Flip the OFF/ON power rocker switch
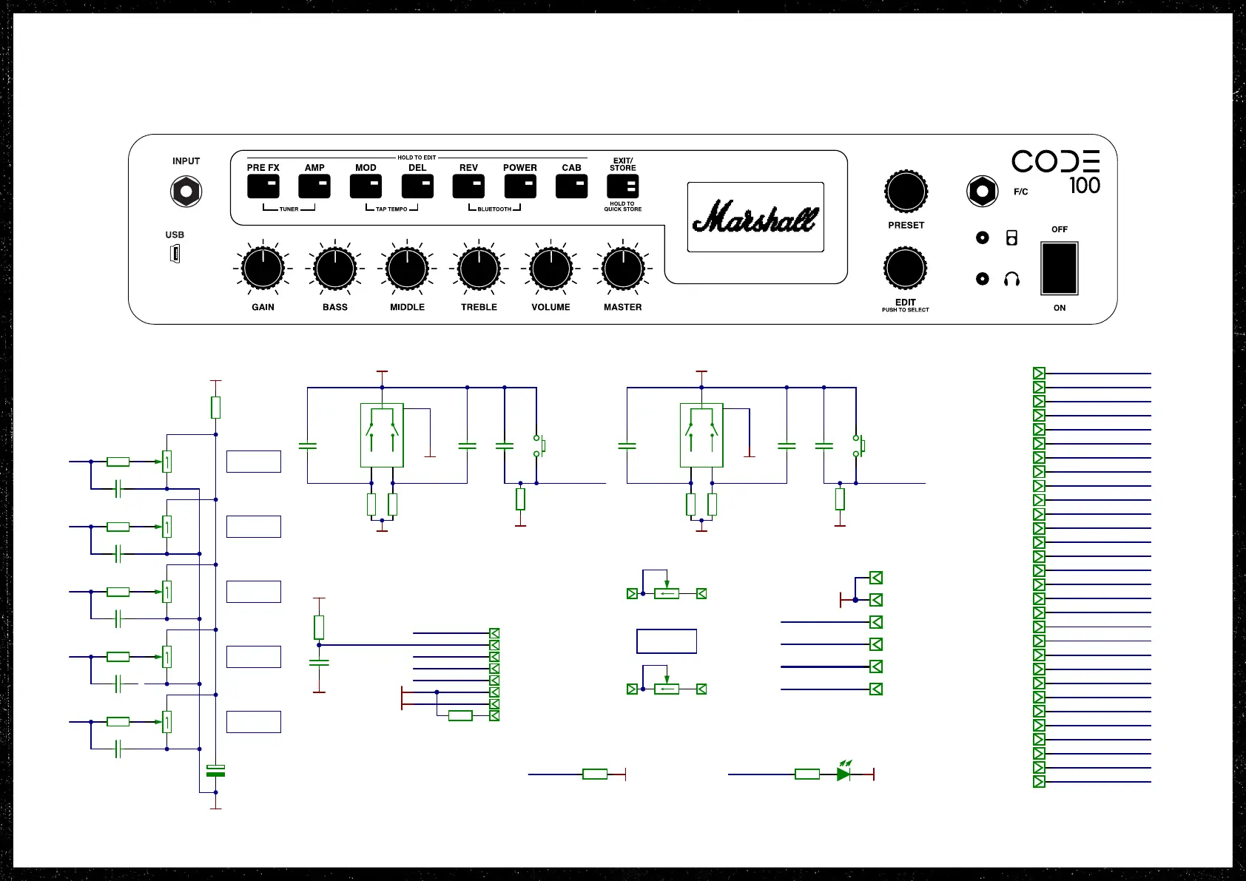Viewport: 1246px width, 881px height. click(x=1060, y=269)
